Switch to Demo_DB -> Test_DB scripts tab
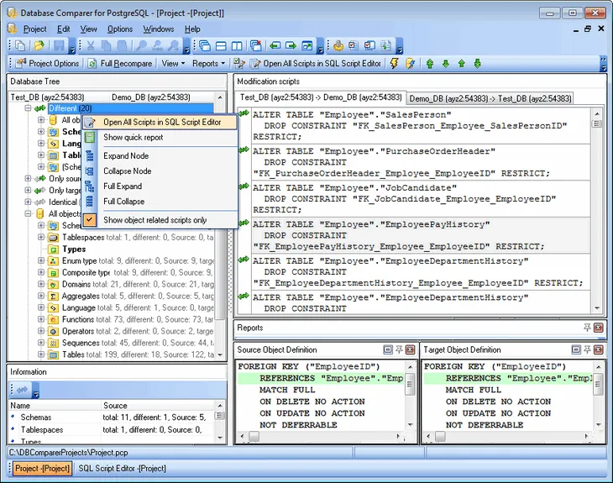The height and width of the screenshot is (483, 613). 490,98
